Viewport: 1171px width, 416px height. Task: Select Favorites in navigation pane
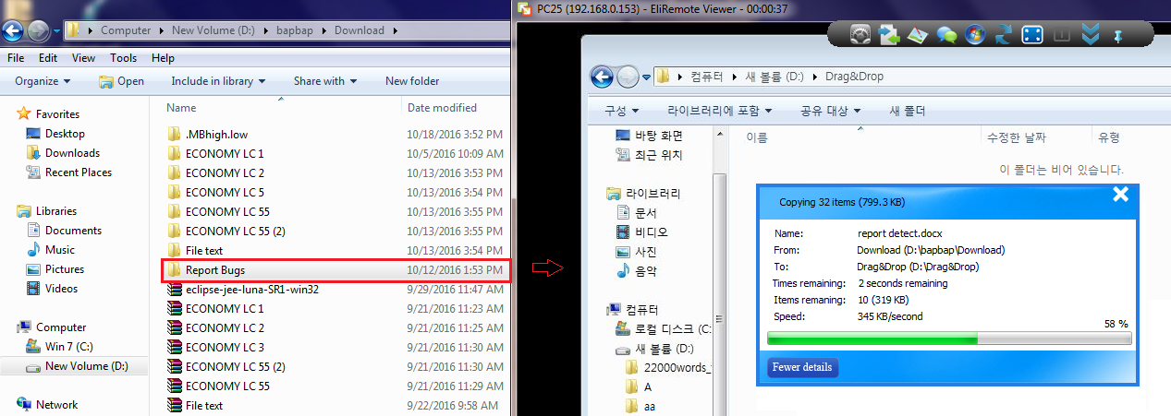click(48, 114)
